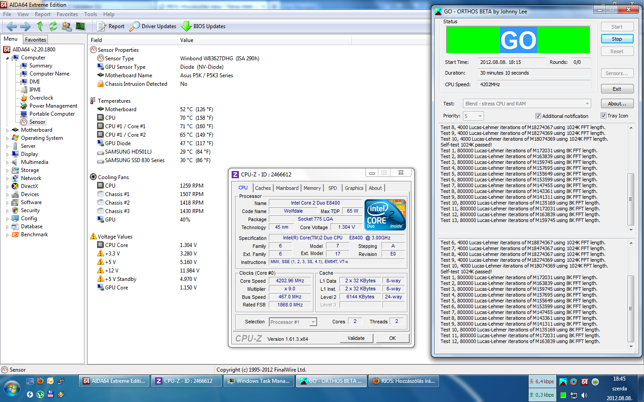Click the Refresh icon in AIDA64 toolbar

coord(53,26)
